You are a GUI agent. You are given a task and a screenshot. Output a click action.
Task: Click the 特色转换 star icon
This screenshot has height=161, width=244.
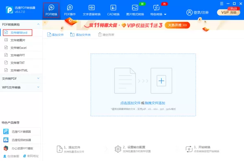tap(156, 7)
